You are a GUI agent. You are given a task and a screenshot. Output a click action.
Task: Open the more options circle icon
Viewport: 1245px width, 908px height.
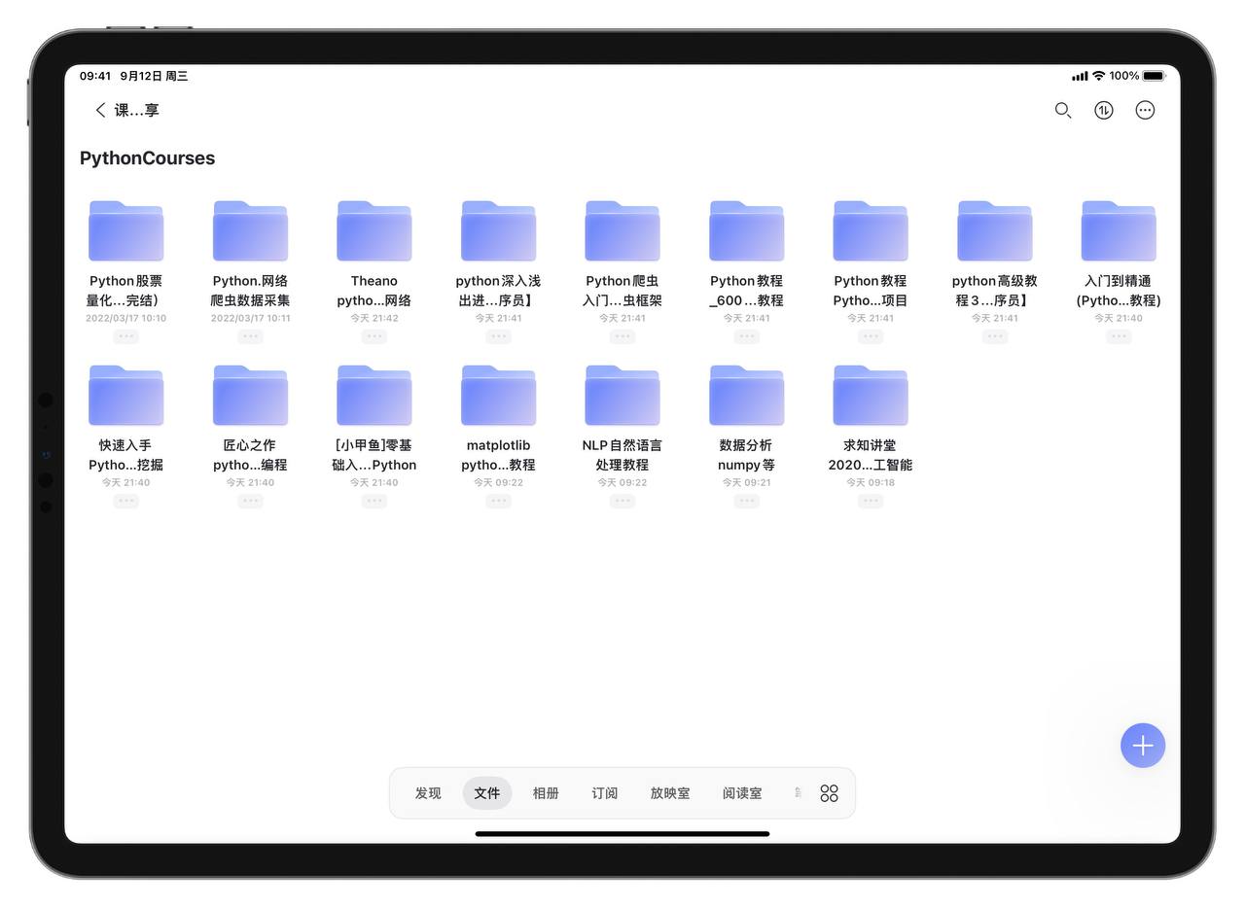[x=1146, y=110]
